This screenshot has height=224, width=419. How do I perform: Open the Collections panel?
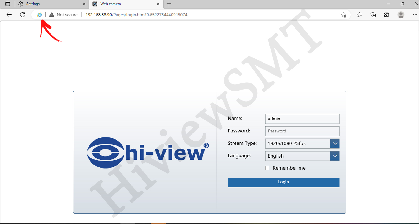(373, 15)
